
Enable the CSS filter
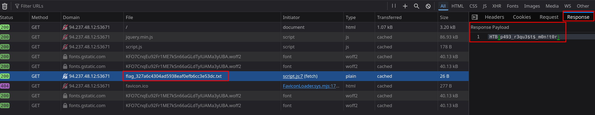[473, 6]
